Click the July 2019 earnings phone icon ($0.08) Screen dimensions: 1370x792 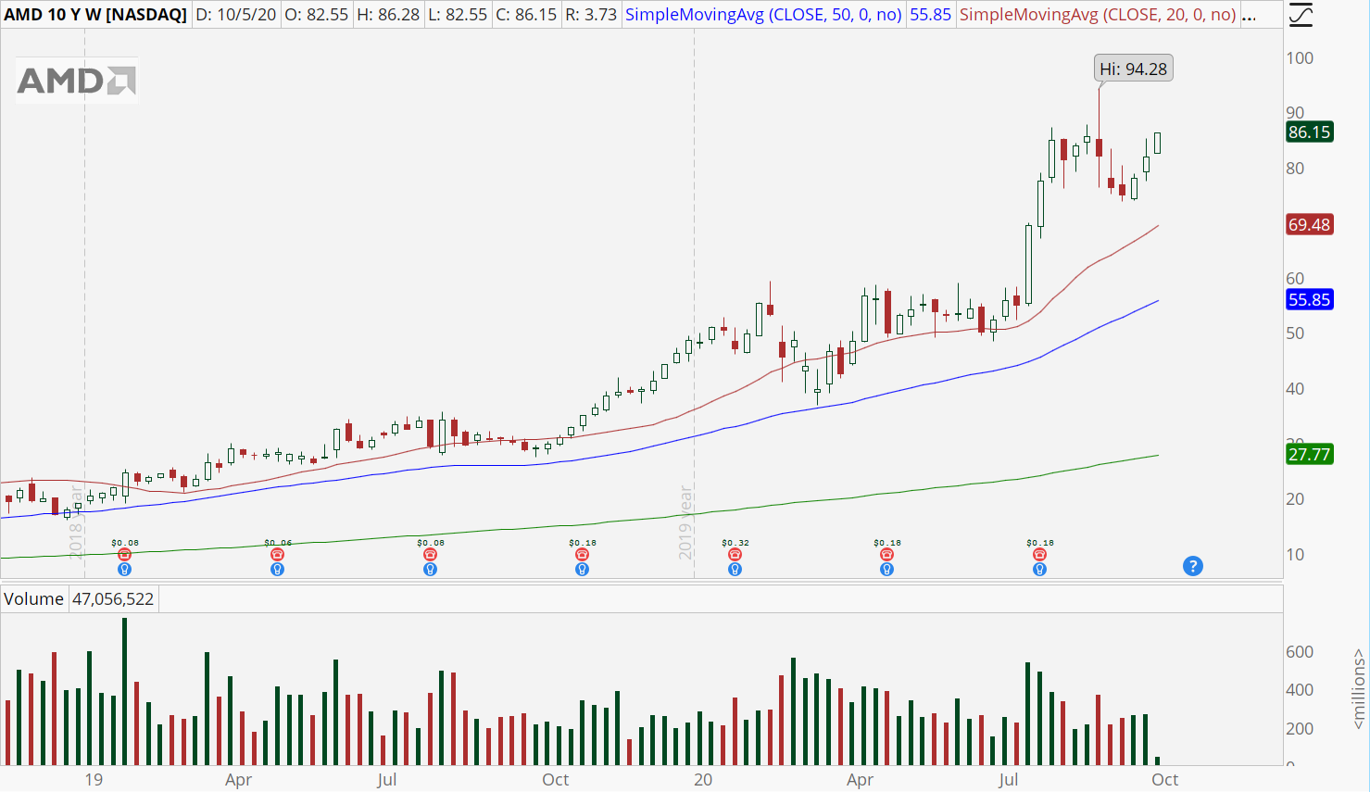430,555
